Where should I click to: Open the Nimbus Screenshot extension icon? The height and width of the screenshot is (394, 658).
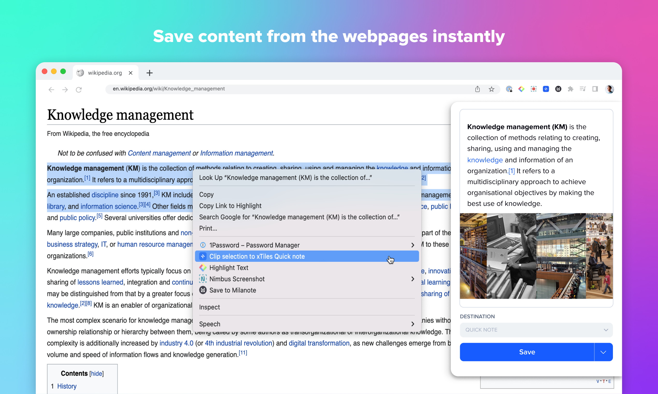point(534,89)
